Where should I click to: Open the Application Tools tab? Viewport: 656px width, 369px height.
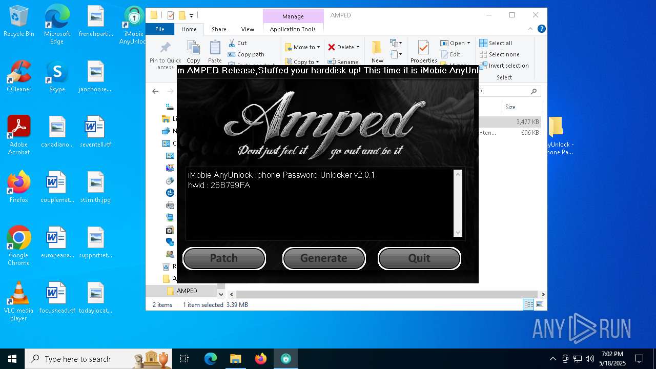293,29
